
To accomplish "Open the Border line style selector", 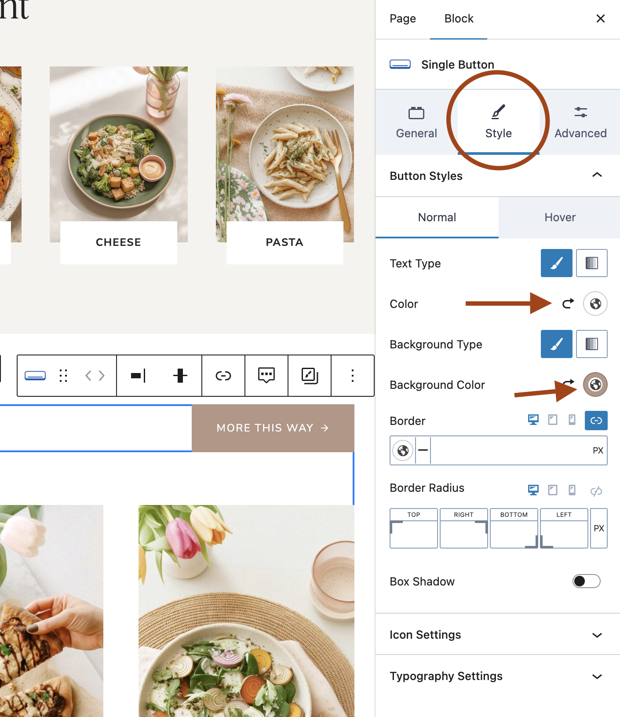I will (x=423, y=450).
